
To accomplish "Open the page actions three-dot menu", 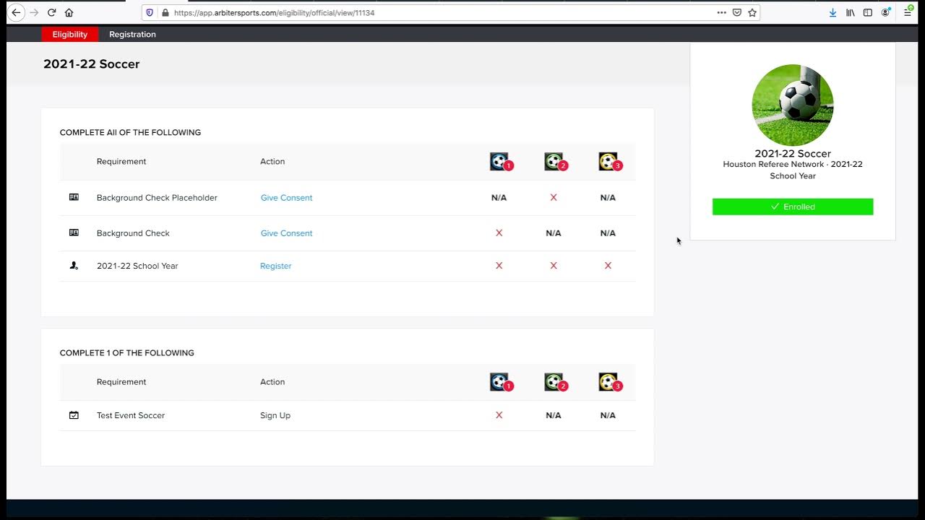I will point(721,12).
